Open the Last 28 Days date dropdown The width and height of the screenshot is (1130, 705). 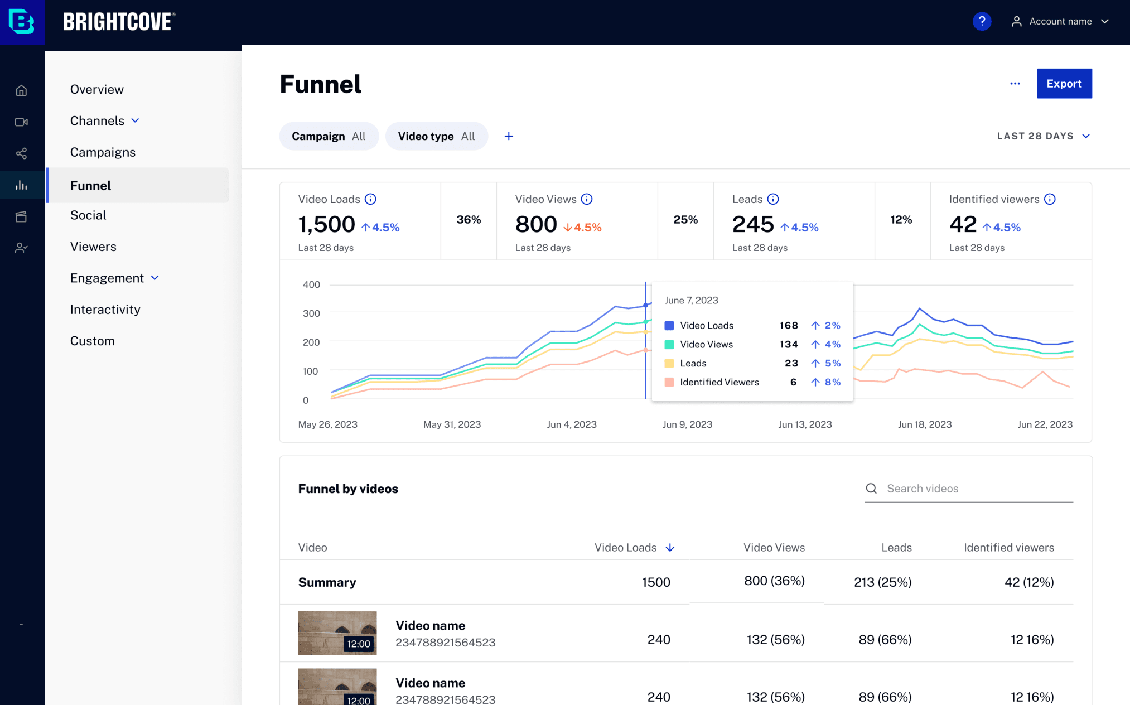[1044, 136]
